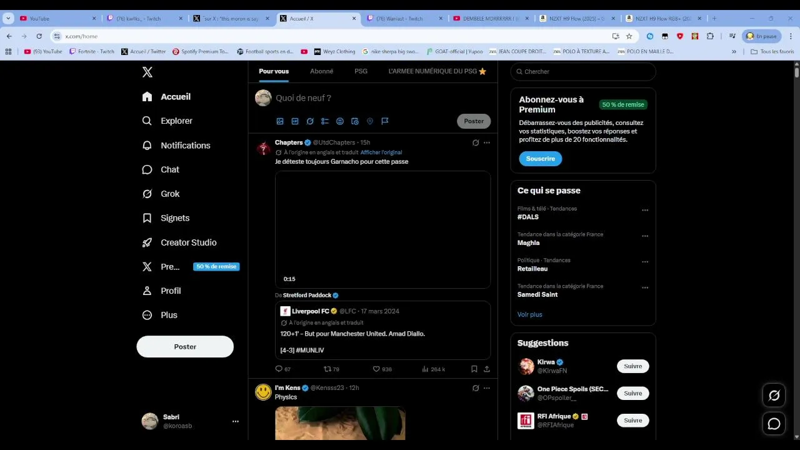Open Grok icon on Chapters post
This screenshot has width=800, height=450.
476,142
